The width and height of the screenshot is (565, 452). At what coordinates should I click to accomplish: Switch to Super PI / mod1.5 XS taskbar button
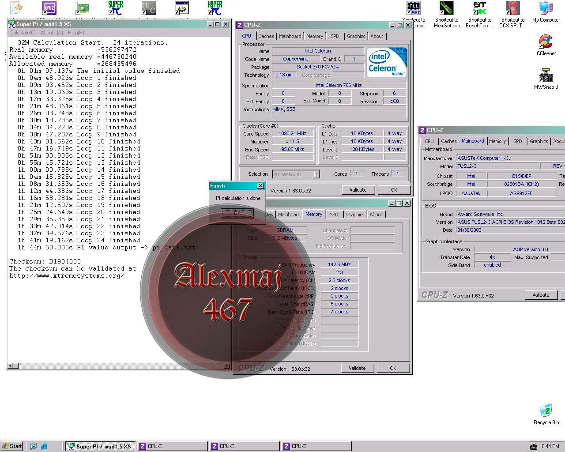pyautogui.click(x=100, y=446)
